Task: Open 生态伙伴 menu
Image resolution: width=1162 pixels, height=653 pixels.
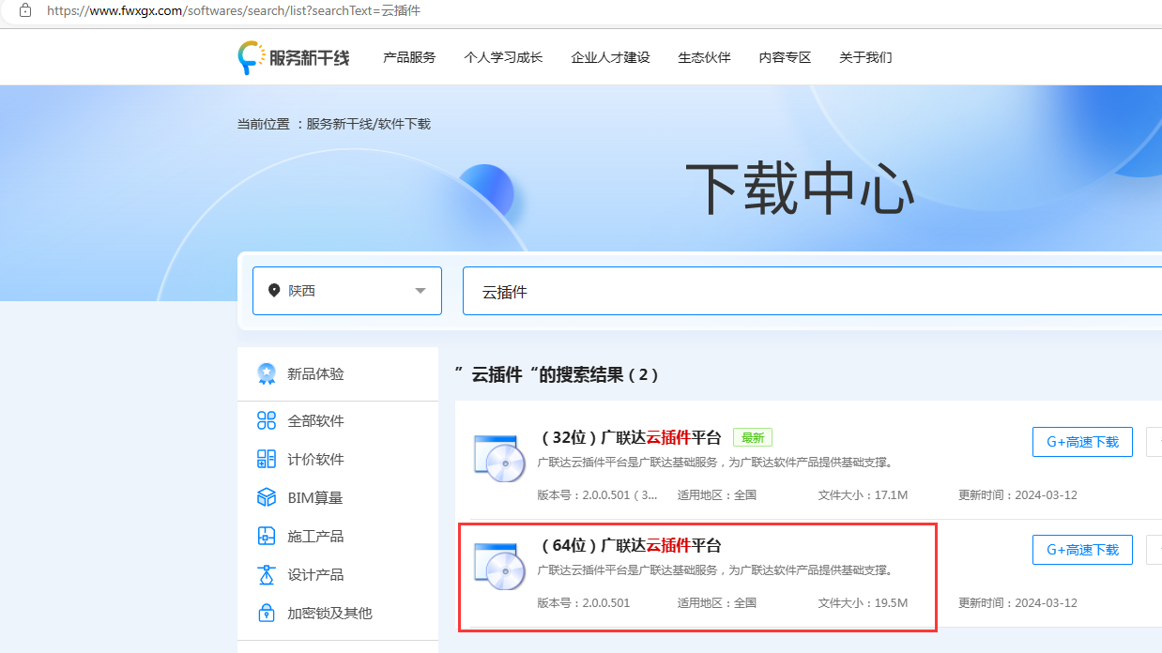Action: (704, 57)
